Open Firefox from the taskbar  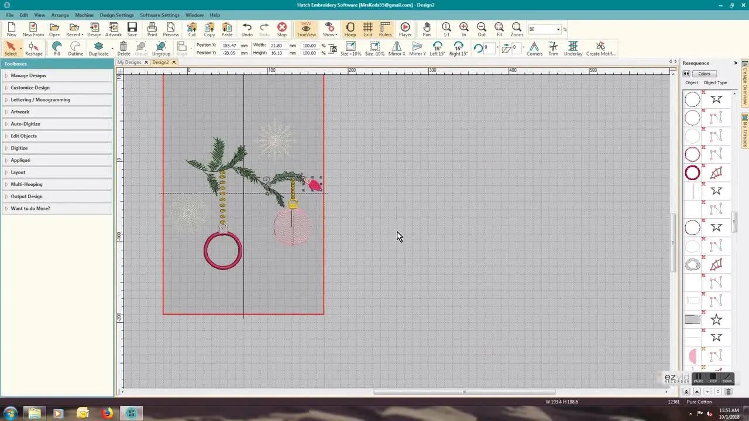[107, 413]
